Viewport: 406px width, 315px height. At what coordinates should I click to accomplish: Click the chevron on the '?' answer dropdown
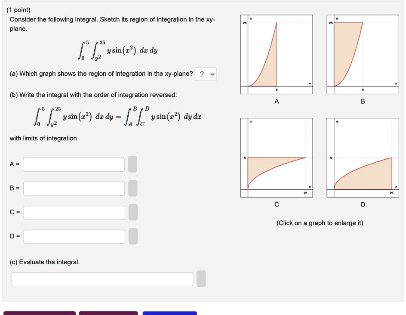tap(213, 74)
